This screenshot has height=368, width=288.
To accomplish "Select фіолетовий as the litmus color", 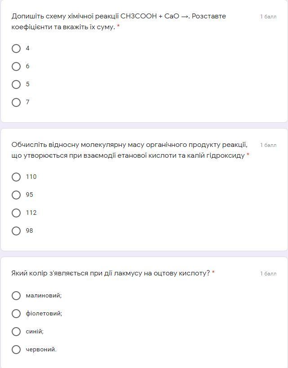I will 16,314.
